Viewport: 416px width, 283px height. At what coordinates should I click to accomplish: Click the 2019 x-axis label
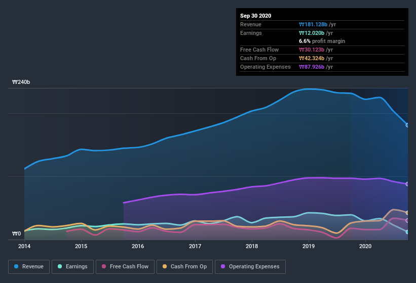click(x=309, y=246)
